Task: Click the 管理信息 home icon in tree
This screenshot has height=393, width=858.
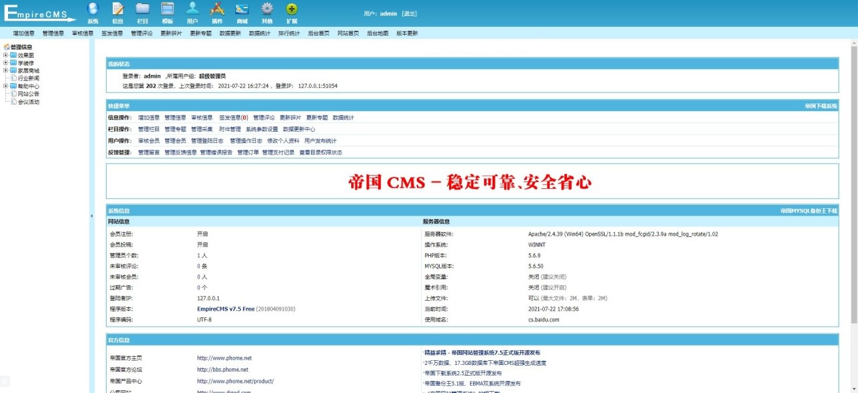Action: tap(7, 47)
